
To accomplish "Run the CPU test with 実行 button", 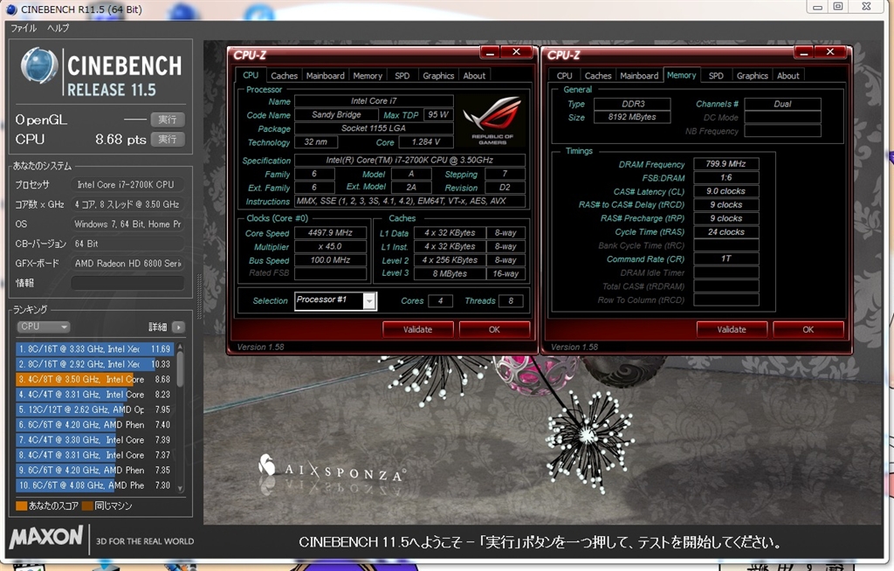I will [168, 139].
